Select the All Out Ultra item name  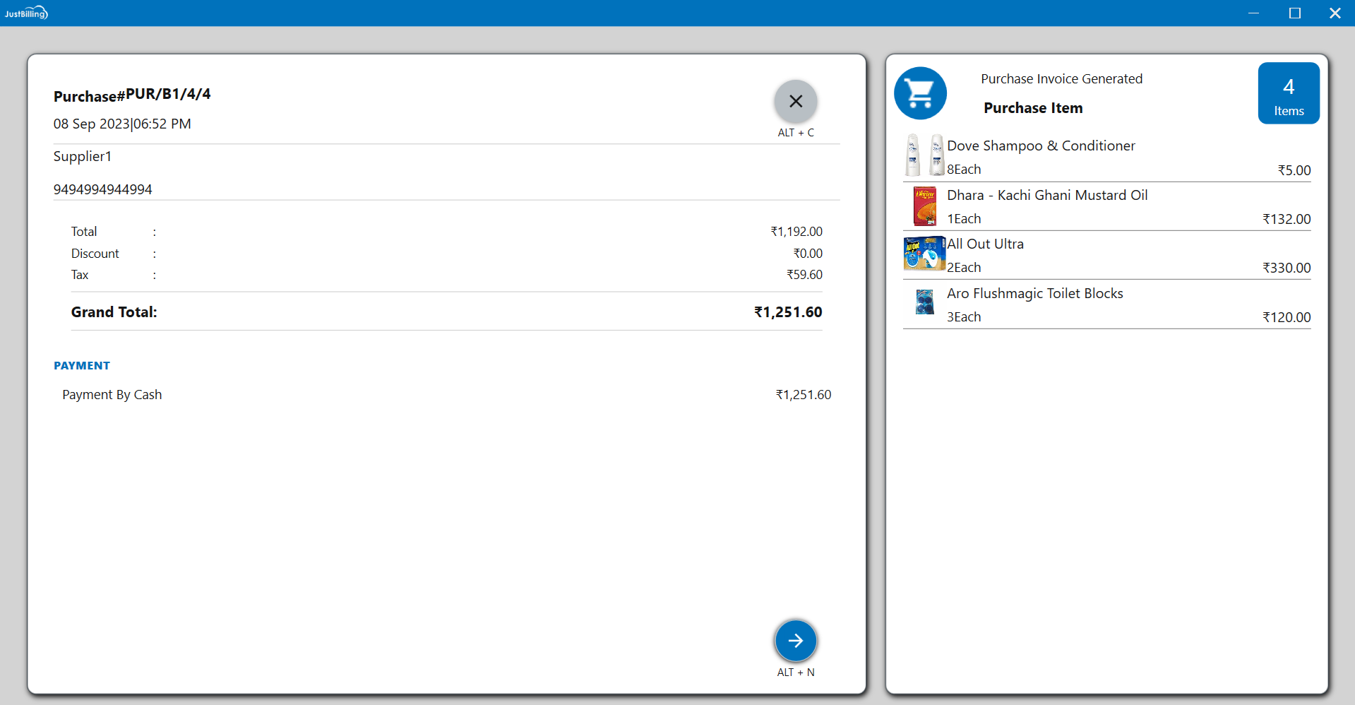[x=985, y=244]
